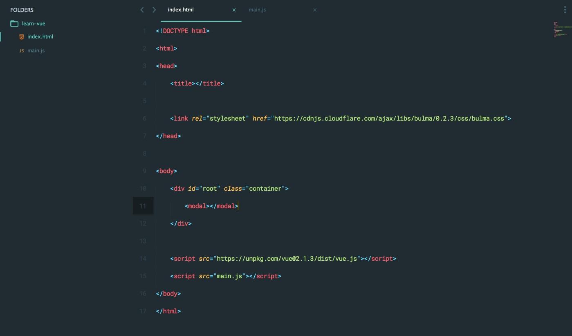Click line number 14 in gutter

pyautogui.click(x=143, y=259)
